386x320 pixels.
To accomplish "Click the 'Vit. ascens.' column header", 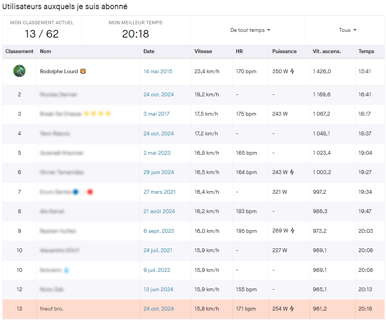I will click(327, 51).
